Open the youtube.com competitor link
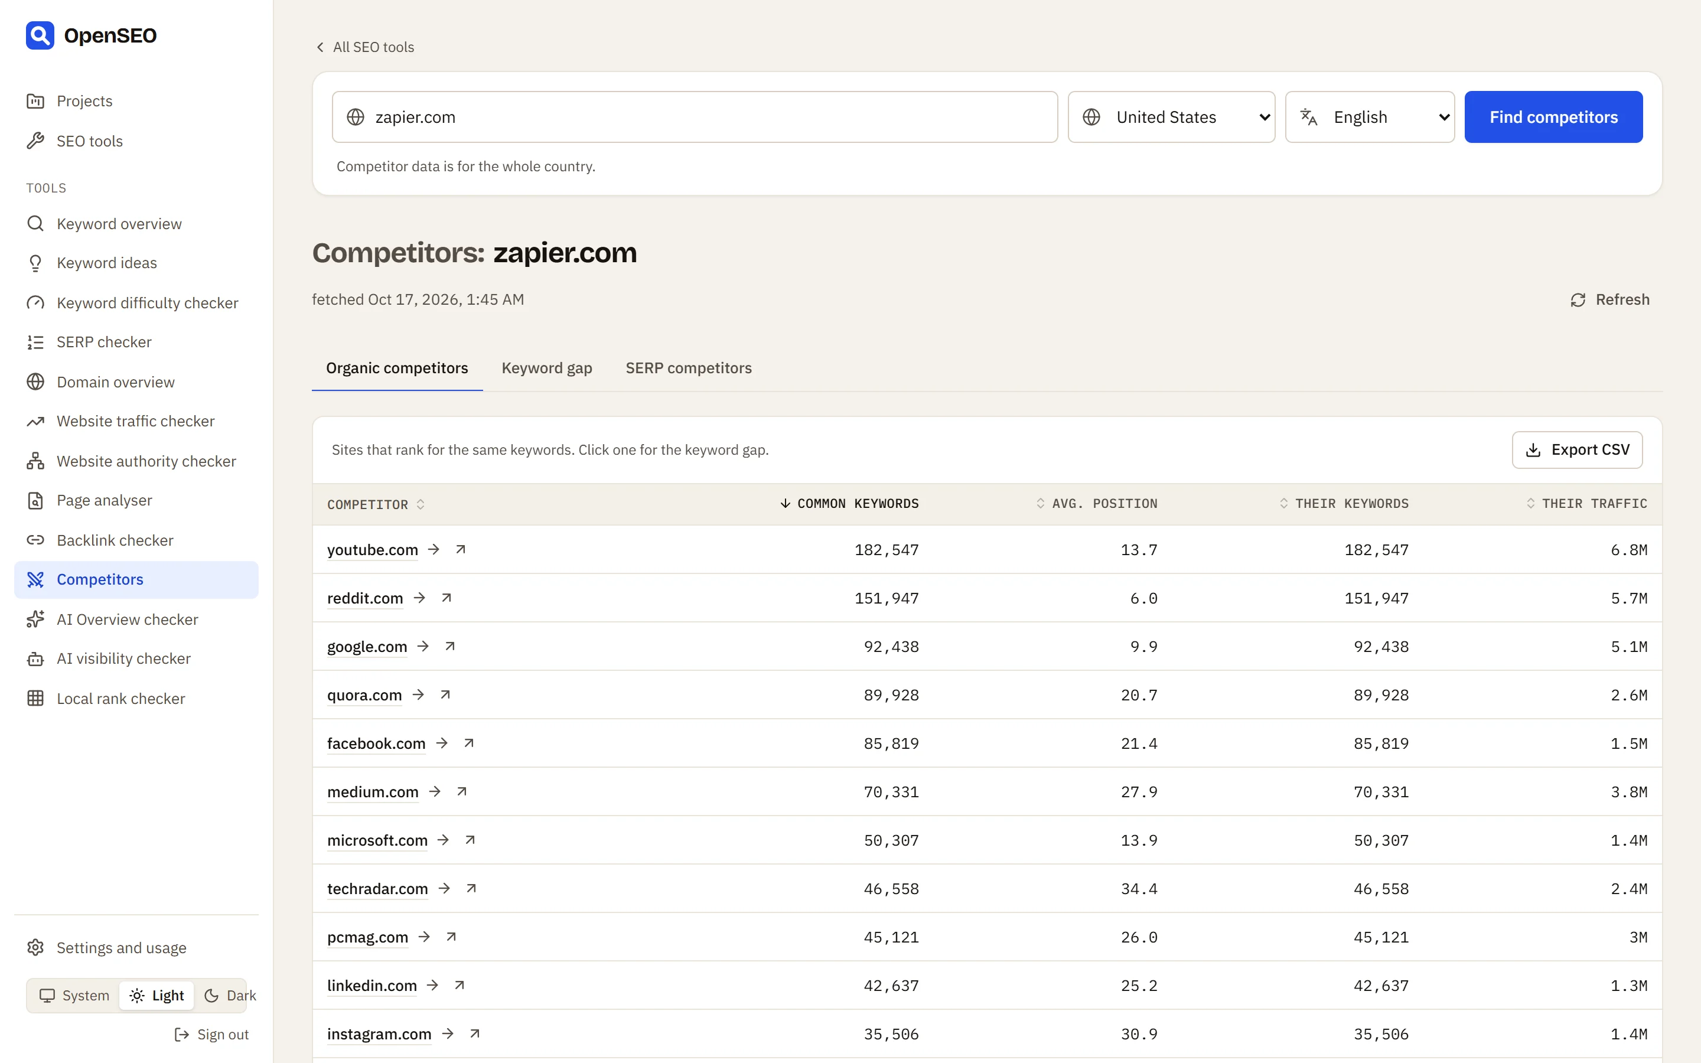Image resolution: width=1701 pixels, height=1063 pixels. coord(373,550)
